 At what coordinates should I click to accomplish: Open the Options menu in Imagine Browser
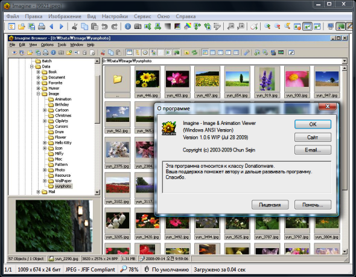[x=47, y=45]
